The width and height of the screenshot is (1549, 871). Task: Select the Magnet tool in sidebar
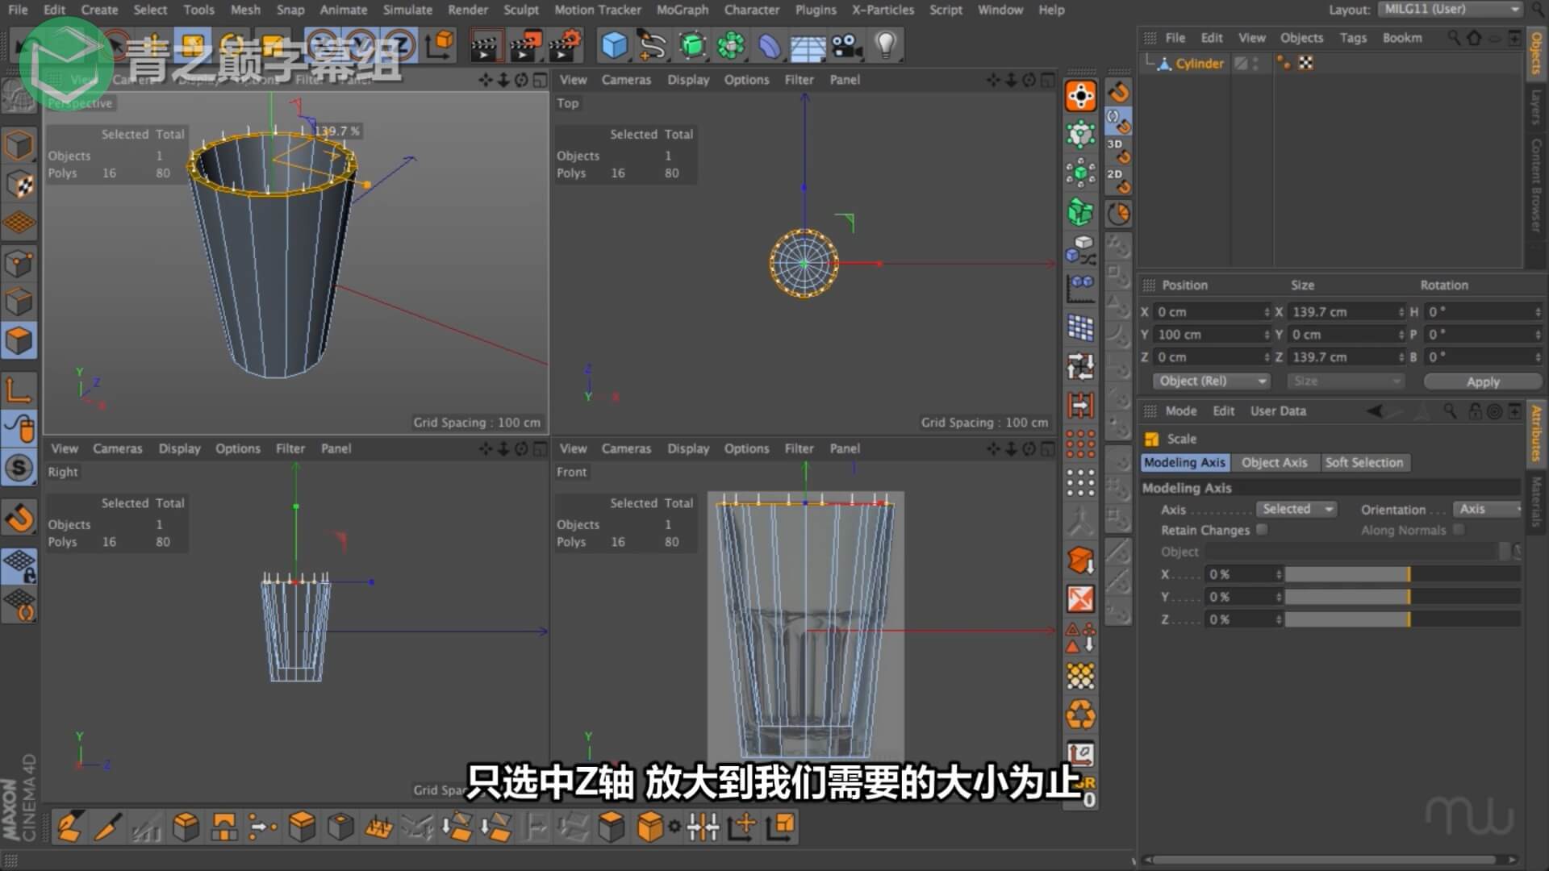click(19, 517)
